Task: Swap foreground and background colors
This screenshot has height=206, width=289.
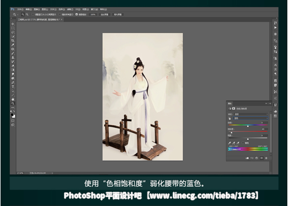Action: point(14,111)
